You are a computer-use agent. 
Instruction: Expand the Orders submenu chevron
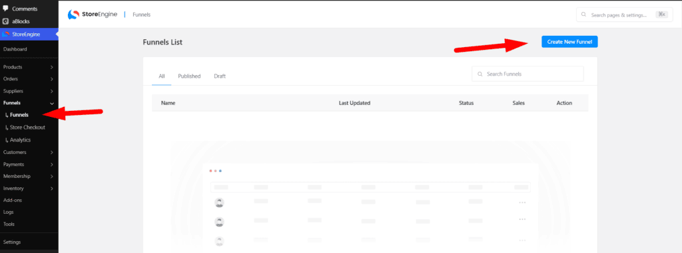point(52,79)
